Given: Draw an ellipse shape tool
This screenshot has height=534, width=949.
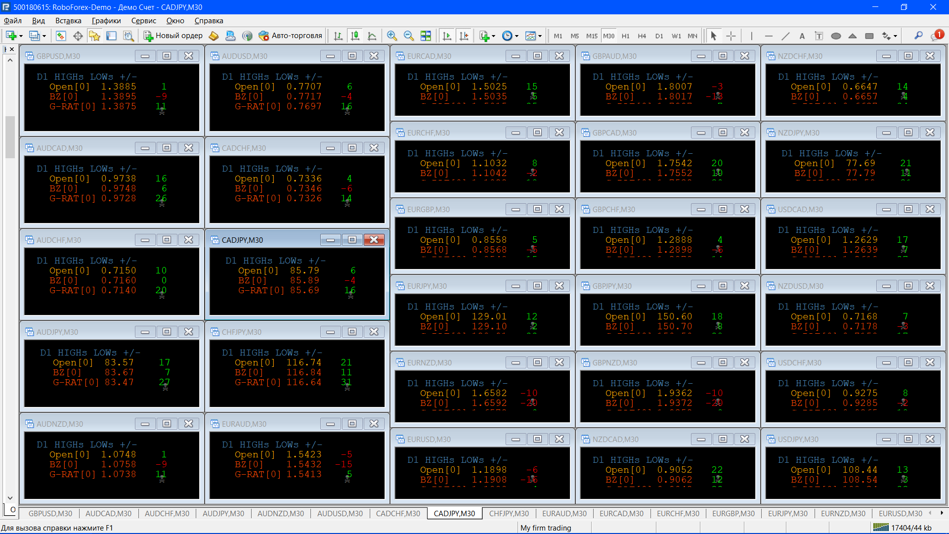Looking at the screenshot, I should 836,36.
